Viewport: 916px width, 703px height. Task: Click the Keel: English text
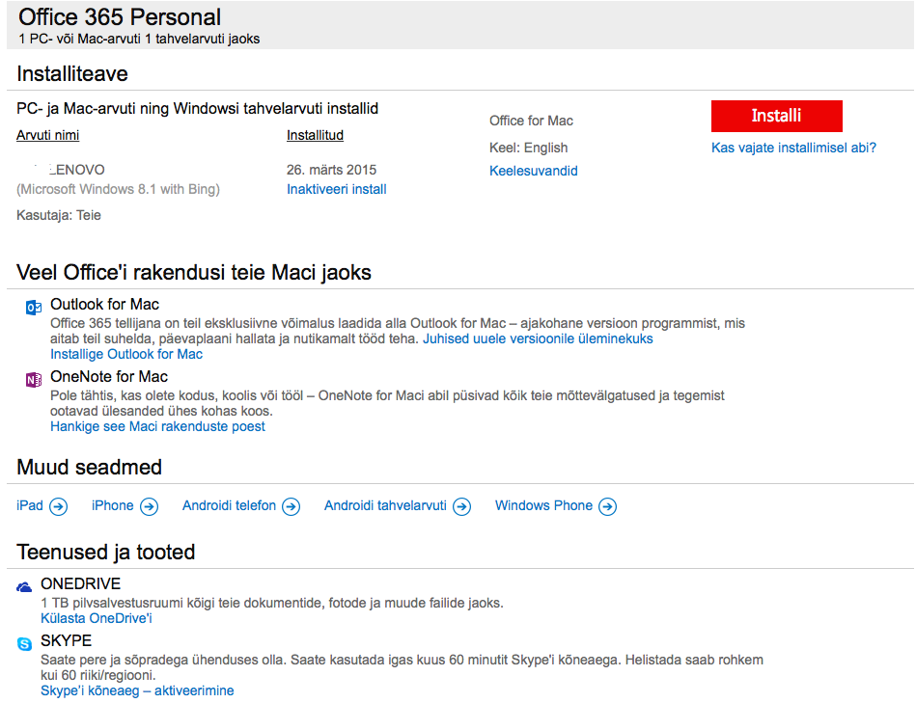529,148
